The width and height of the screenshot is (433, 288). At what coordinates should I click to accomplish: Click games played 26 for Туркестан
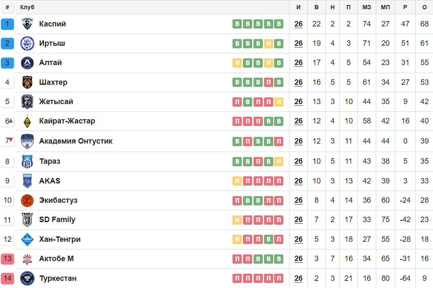(298, 278)
